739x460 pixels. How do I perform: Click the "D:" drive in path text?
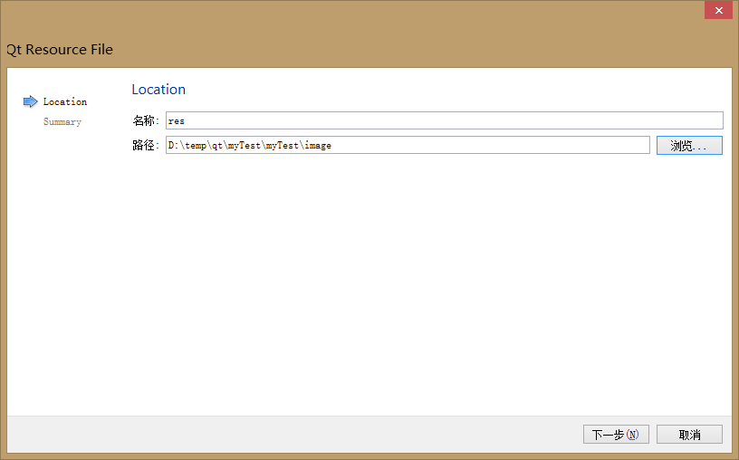click(173, 145)
